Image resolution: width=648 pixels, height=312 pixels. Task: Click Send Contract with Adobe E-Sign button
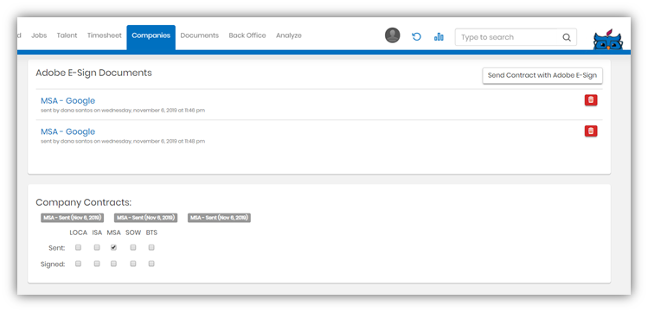542,75
